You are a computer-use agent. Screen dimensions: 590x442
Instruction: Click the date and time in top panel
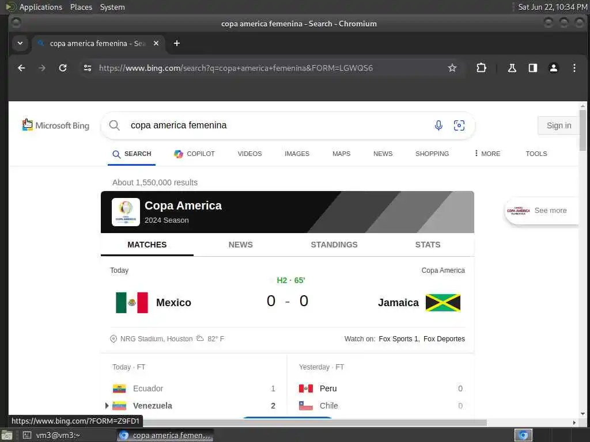click(553, 7)
